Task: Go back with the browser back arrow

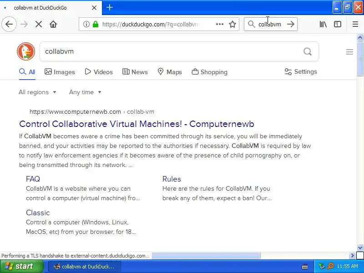Action: point(9,24)
